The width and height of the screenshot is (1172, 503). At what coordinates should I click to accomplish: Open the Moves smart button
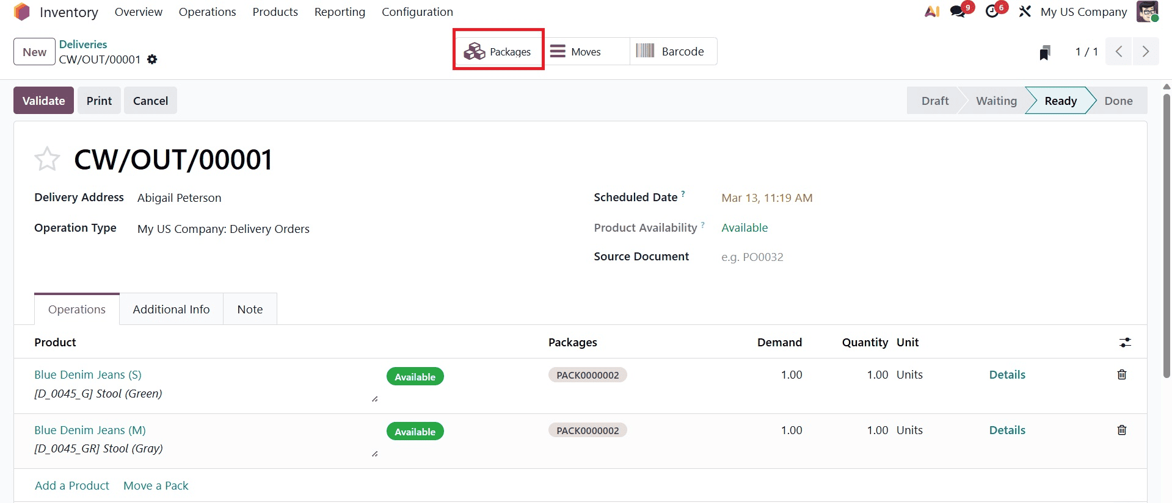click(x=586, y=52)
